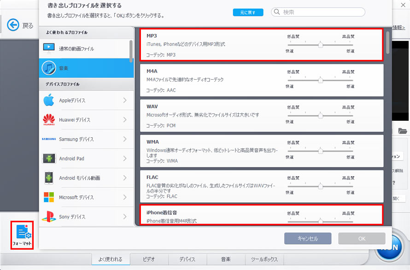Close the profile dialog window
This screenshot has width=410, height=270.
403,5
